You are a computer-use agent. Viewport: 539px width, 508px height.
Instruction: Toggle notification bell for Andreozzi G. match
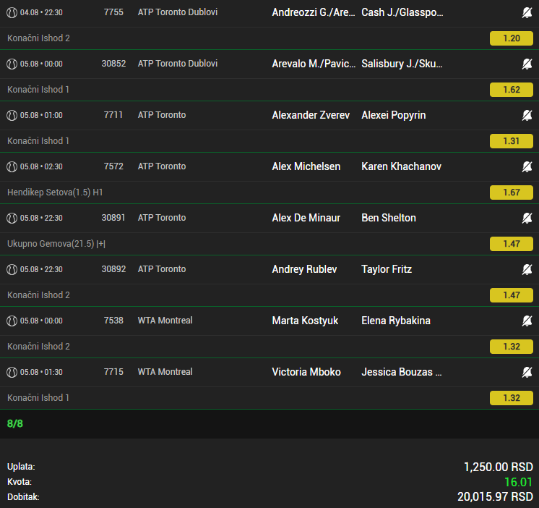click(x=527, y=13)
